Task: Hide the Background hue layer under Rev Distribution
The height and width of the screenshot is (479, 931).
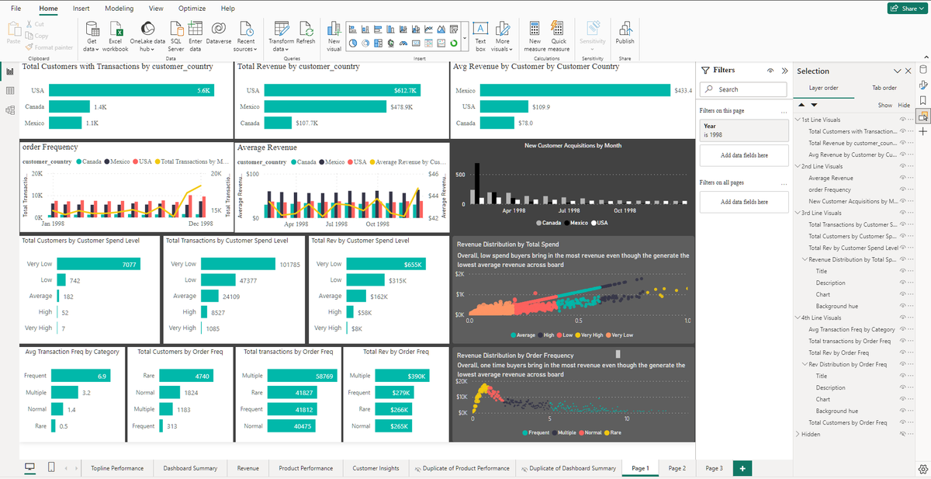Action: coord(903,411)
